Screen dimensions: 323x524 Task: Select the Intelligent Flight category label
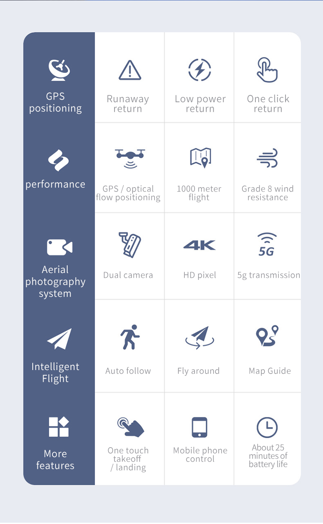[56, 373]
